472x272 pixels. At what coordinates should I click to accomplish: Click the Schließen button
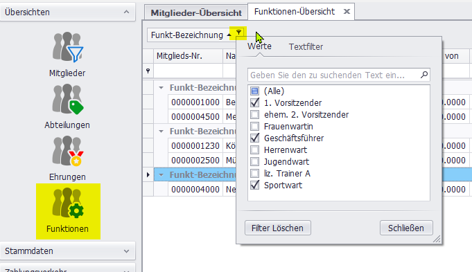pos(406,228)
